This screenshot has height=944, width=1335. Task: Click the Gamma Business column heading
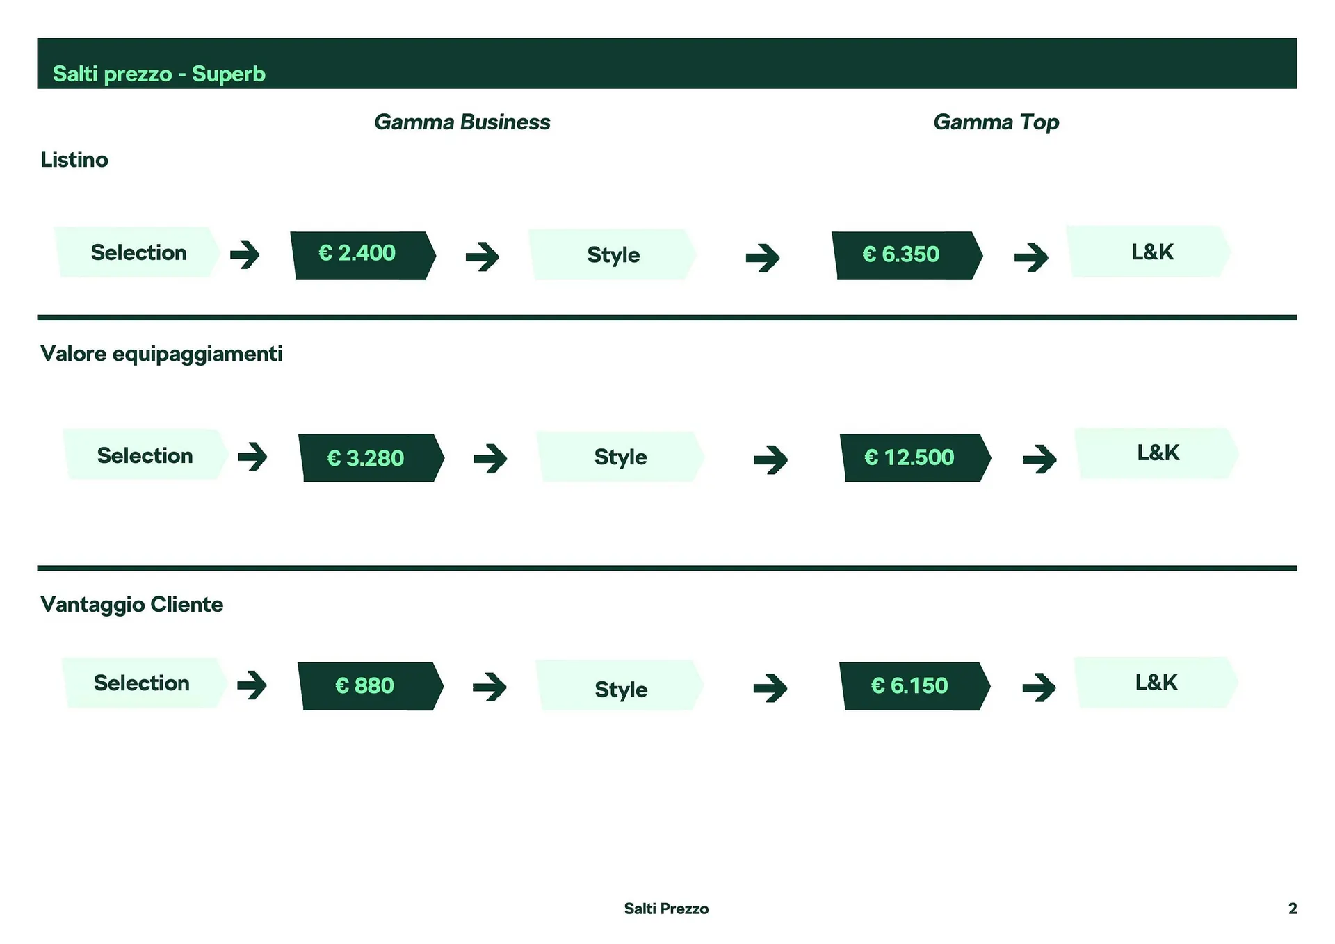tap(462, 122)
